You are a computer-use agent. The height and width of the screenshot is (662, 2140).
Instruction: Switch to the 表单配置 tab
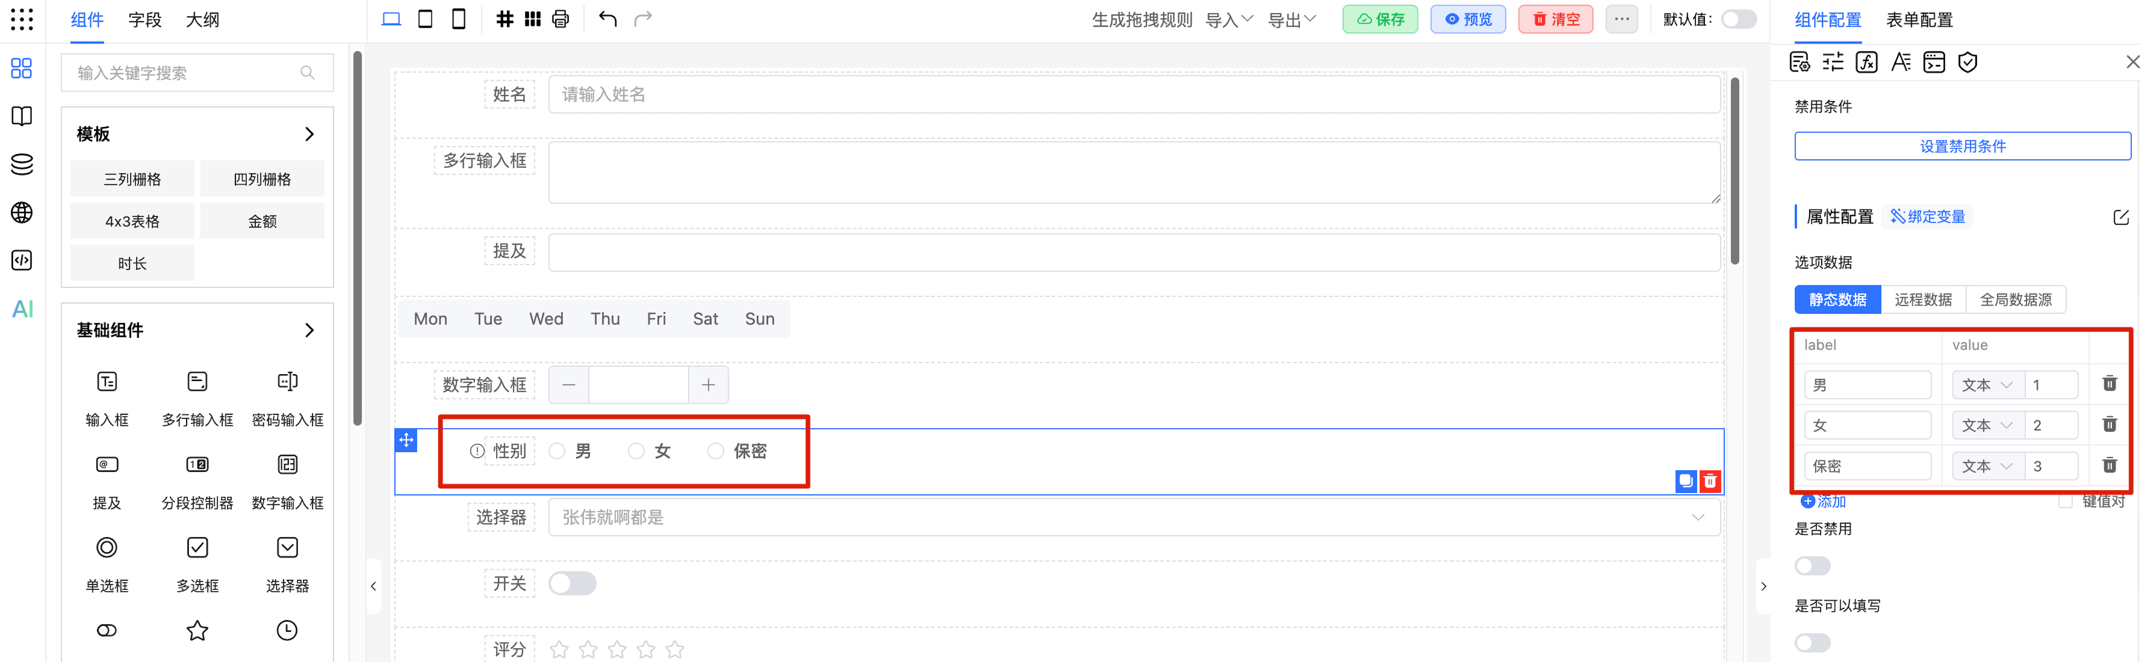1918,19
